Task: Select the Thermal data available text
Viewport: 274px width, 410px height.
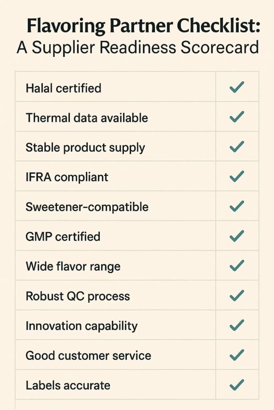Action: pyautogui.click(x=87, y=118)
